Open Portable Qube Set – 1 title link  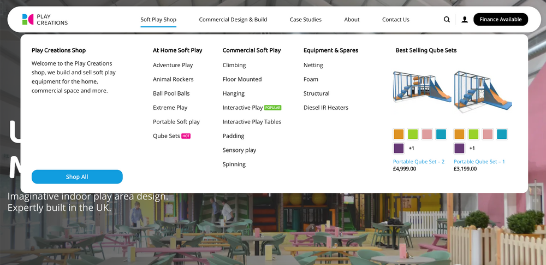point(479,162)
